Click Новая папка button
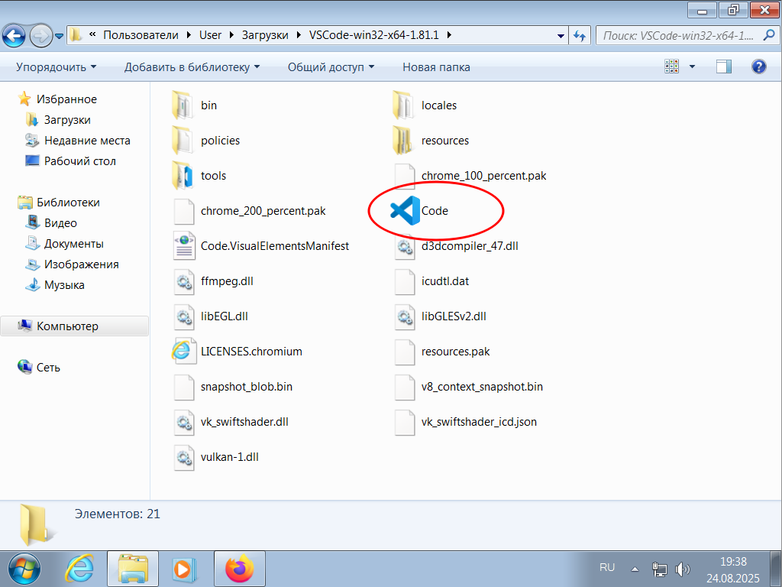The height and width of the screenshot is (587, 782). pos(436,67)
